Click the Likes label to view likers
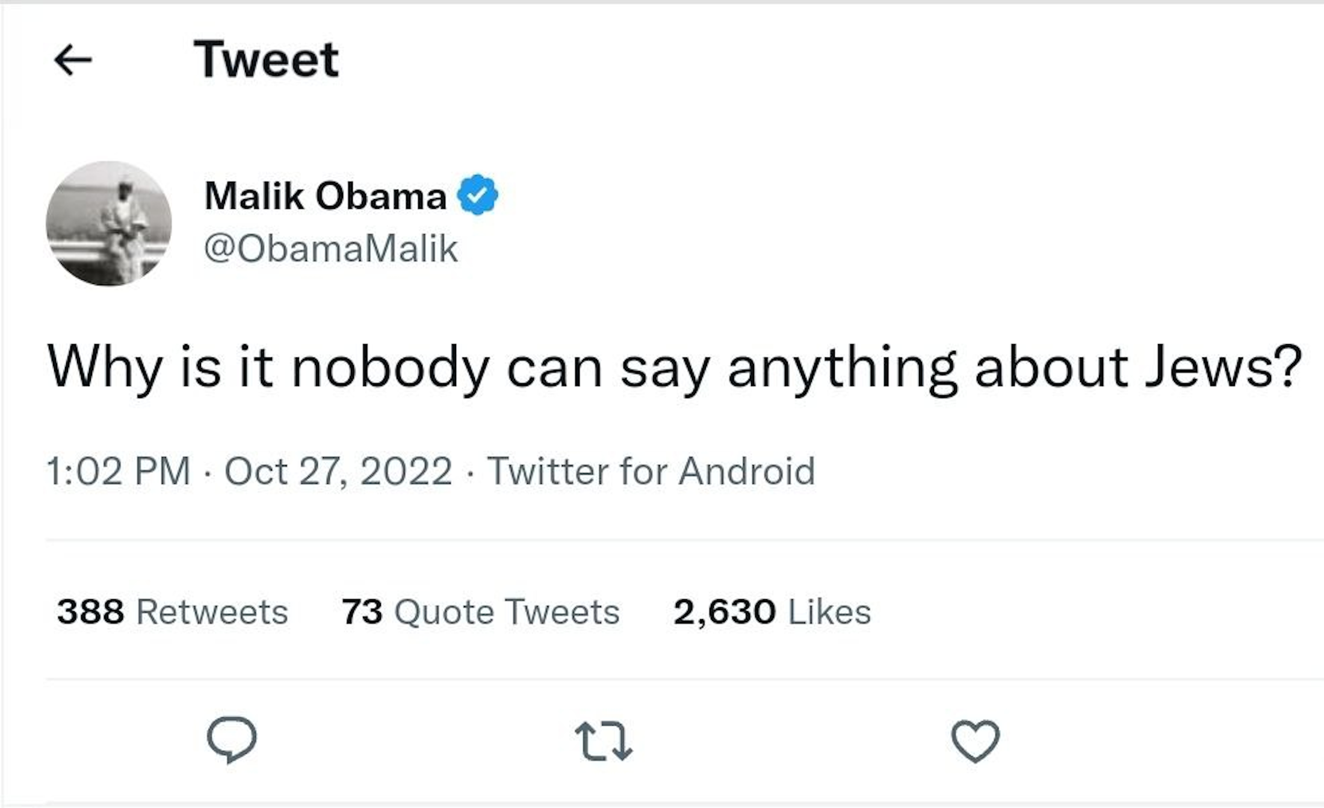The width and height of the screenshot is (1324, 808). pos(829,612)
